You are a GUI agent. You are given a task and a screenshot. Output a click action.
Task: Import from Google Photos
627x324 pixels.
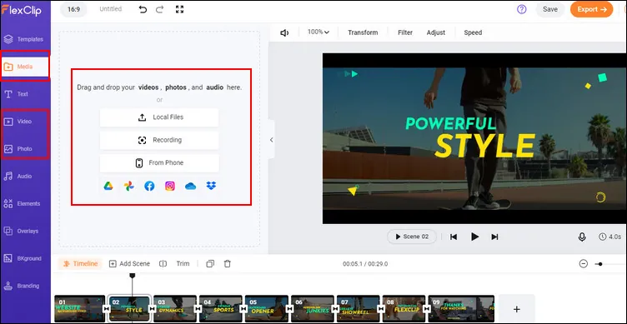(x=128, y=186)
